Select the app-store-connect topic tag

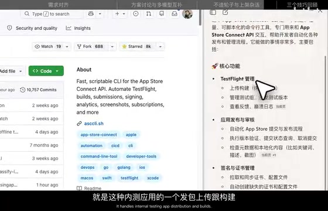click(99, 135)
